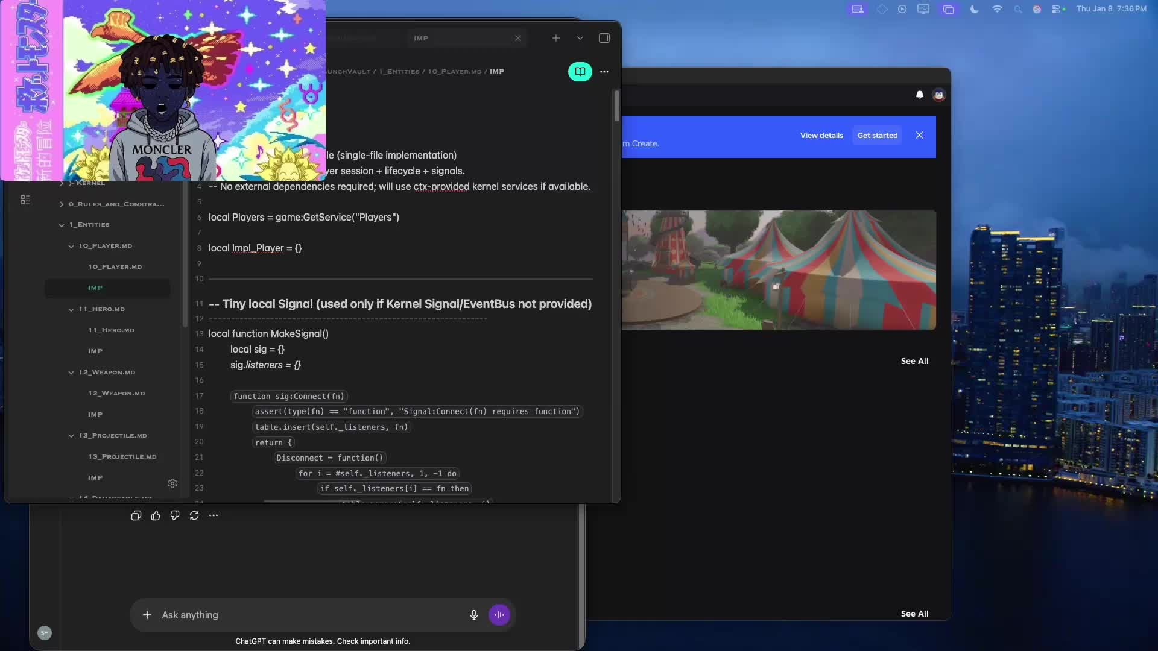Open the 13_PROJECTILE.MD note file

122,457
